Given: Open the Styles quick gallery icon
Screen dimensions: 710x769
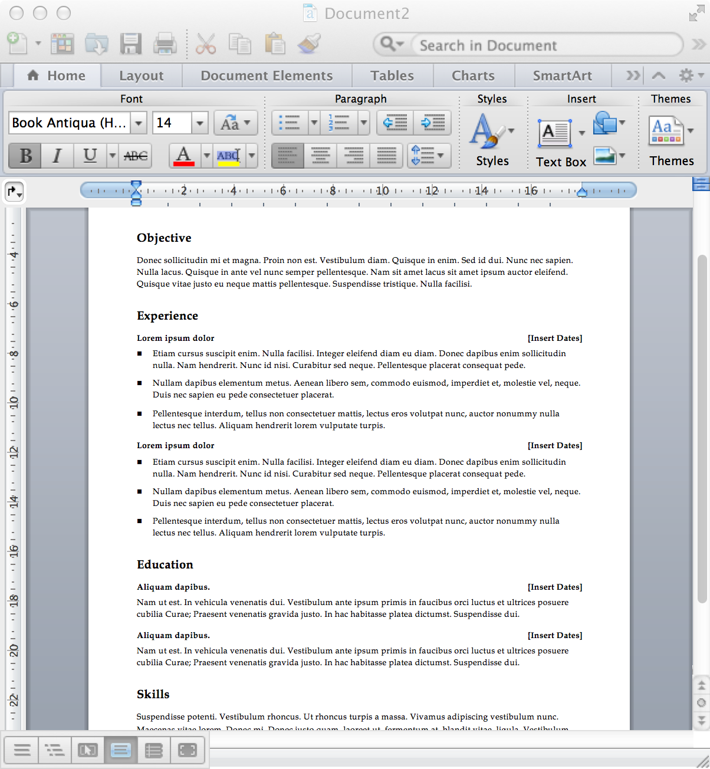Looking at the screenshot, I should point(487,131).
